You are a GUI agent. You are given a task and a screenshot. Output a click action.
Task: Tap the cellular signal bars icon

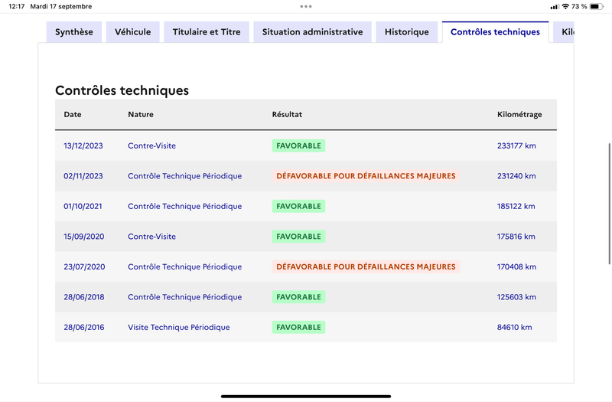555,7
